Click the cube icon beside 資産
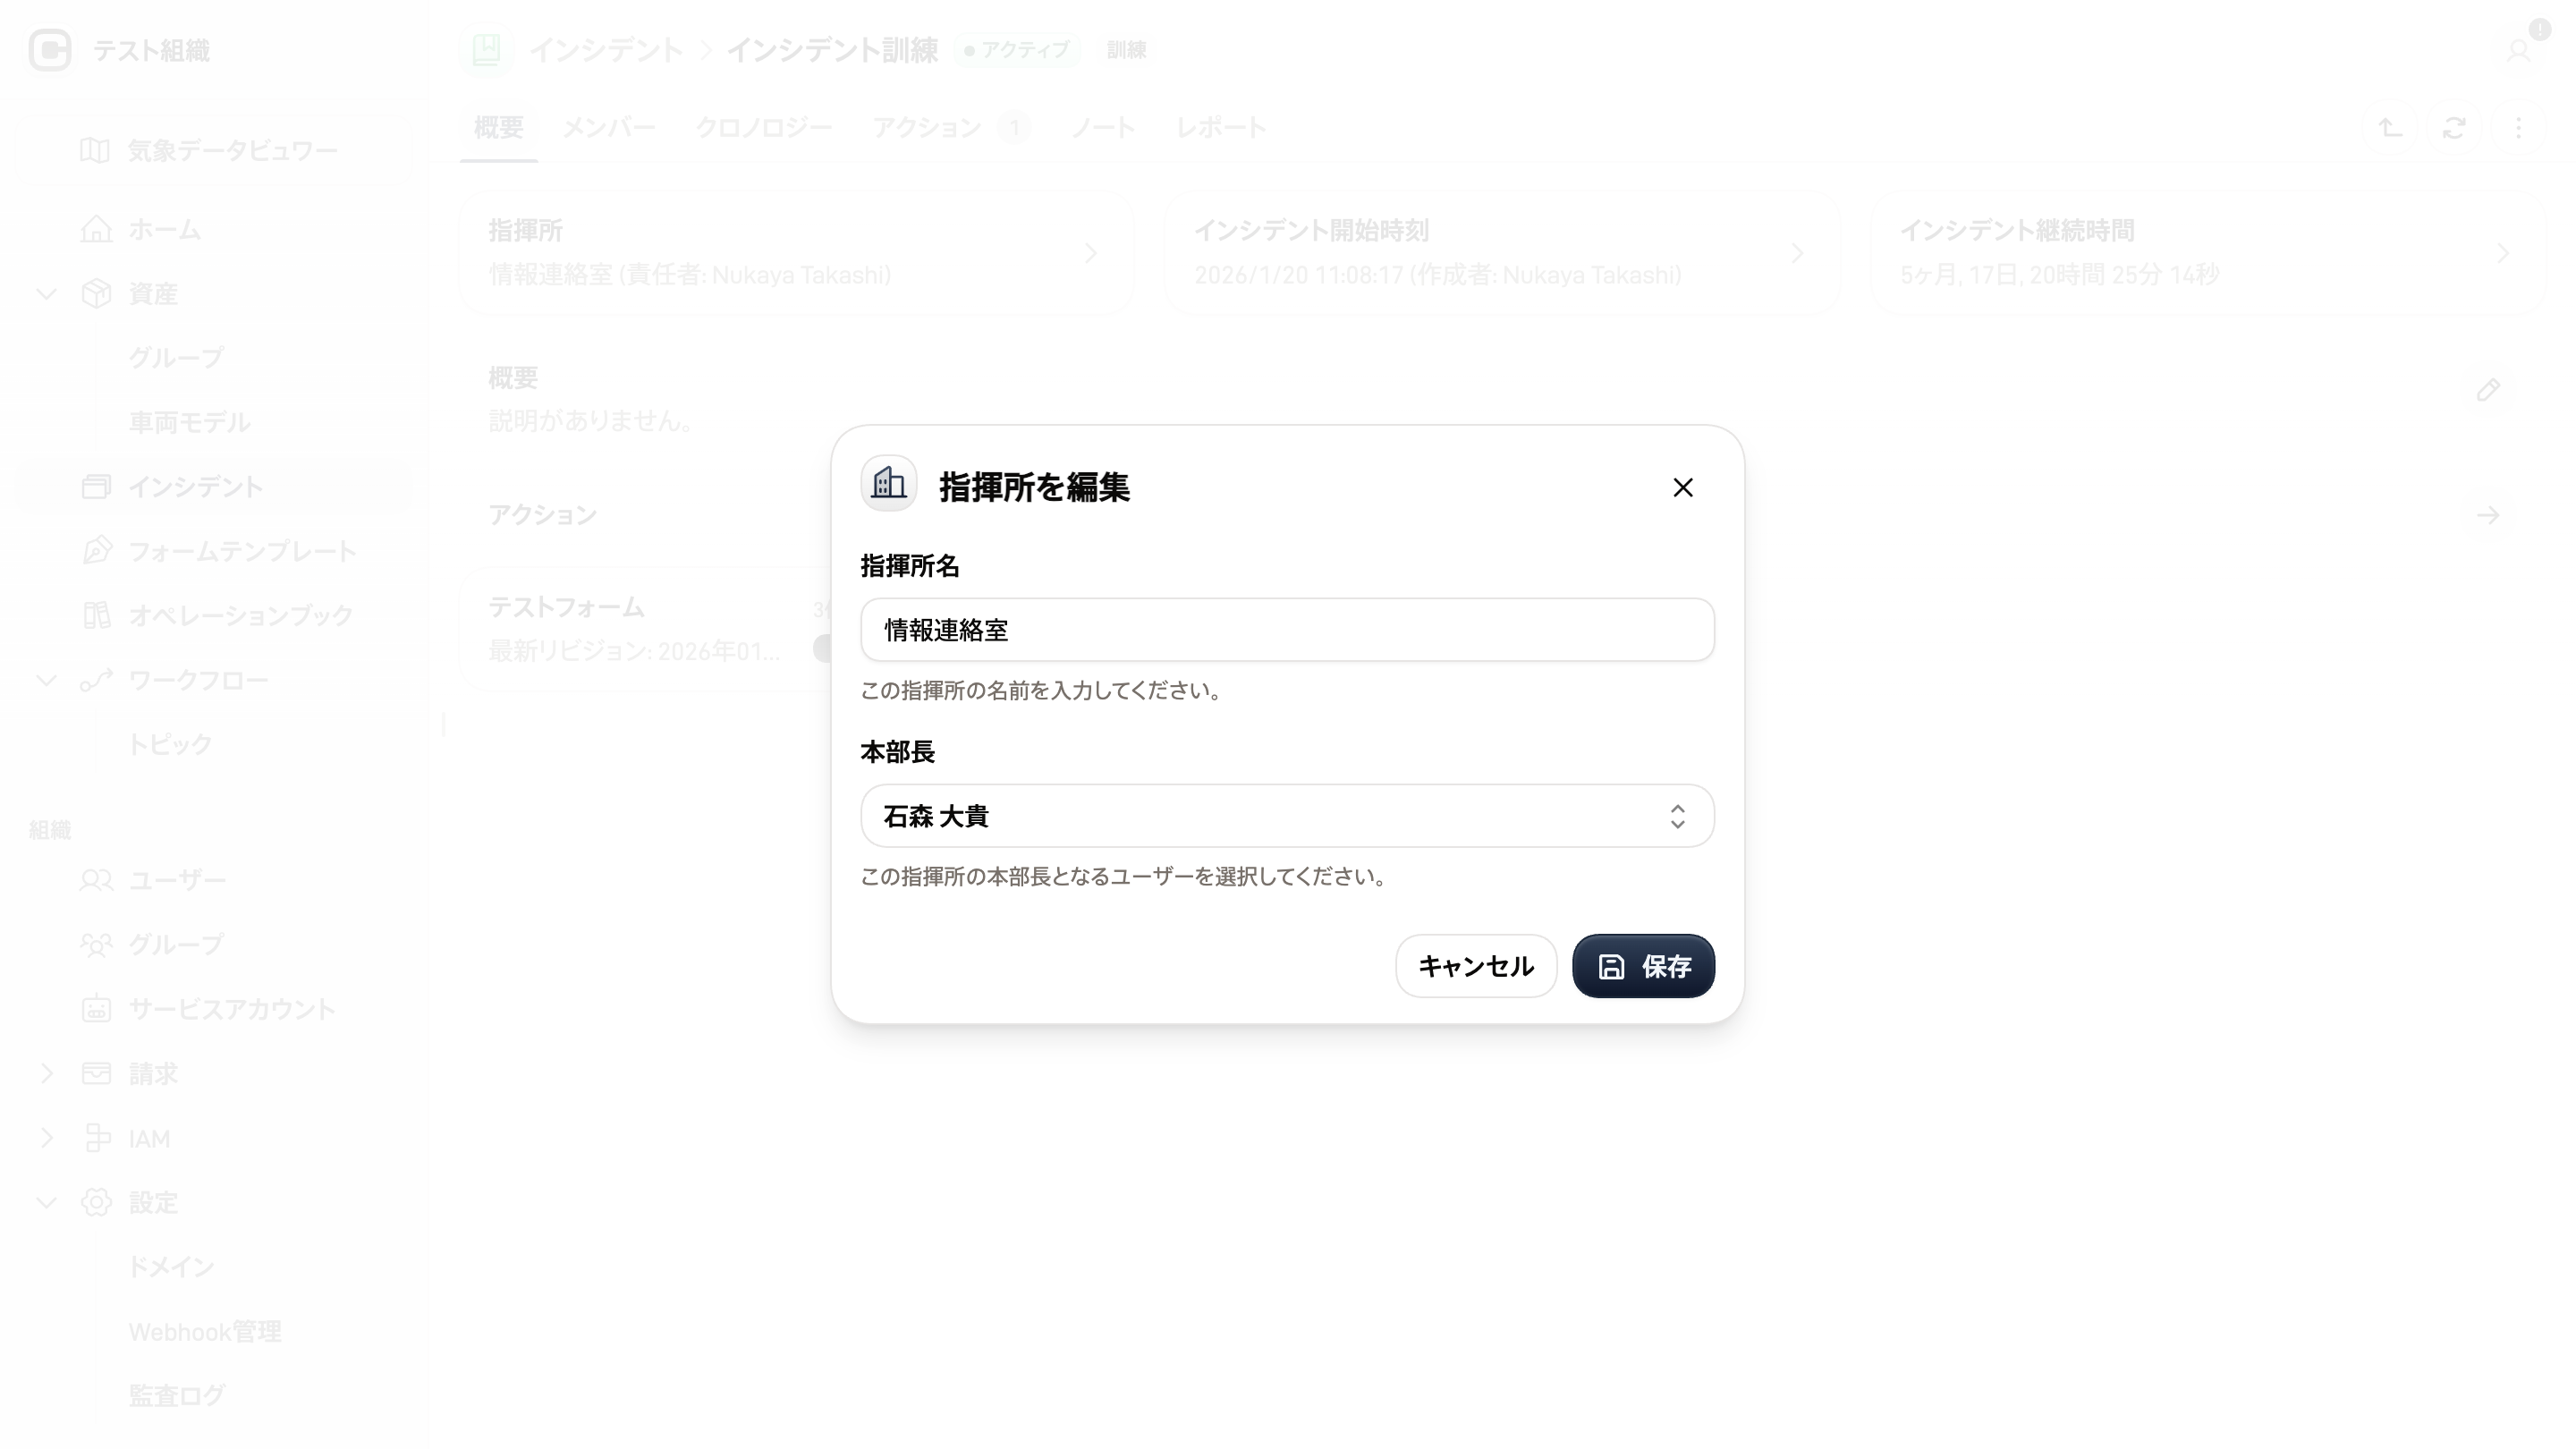2576x1449 pixels. [x=96, y=293]
